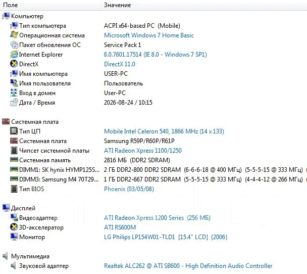The width and height of the screenshot is (307, 274).
Task: Click the Тип ЦП processor icon
Action: coord(14,131)
